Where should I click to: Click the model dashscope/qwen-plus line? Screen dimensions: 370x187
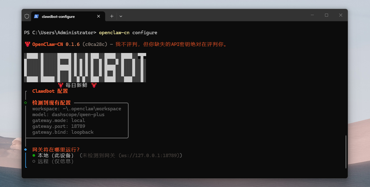68,115
